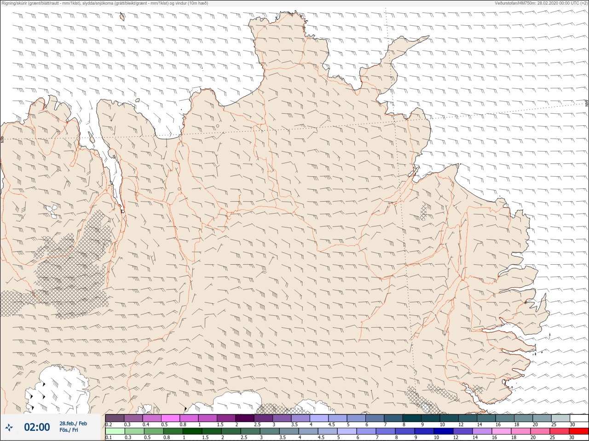Click the Icelandic Met Office logo icon
589x441 pixels.
9,428
